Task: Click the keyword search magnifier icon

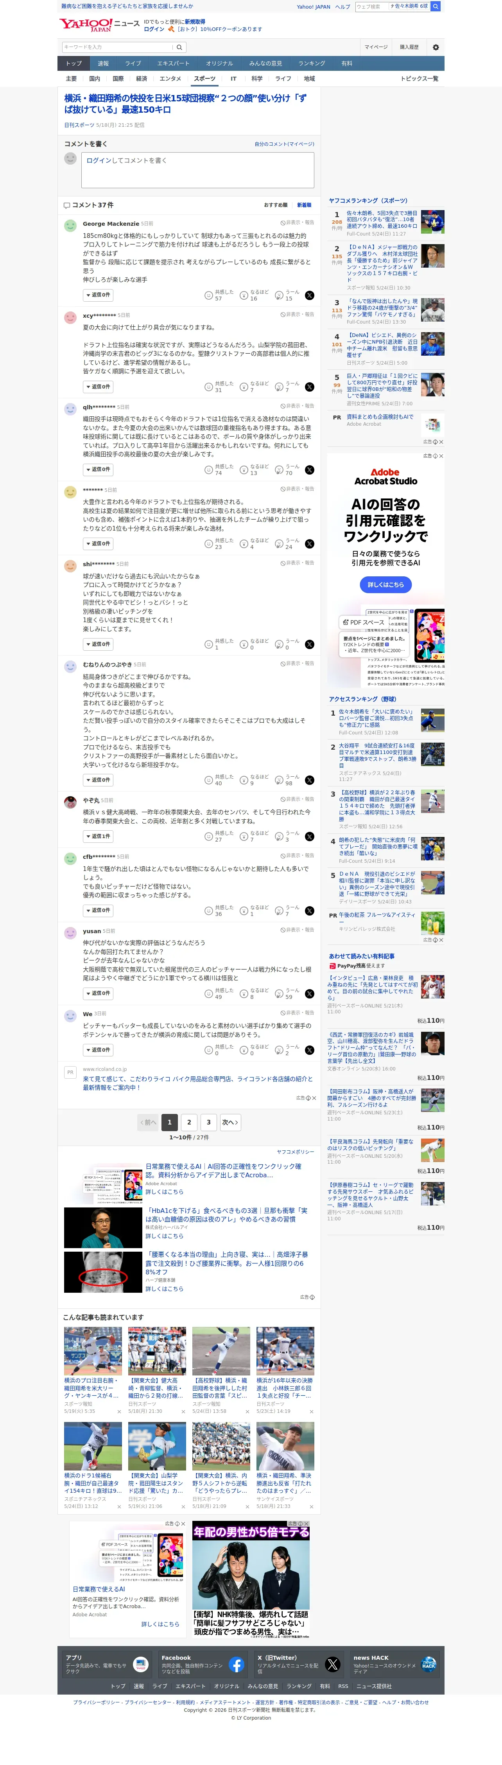Action: pos(179,47)
